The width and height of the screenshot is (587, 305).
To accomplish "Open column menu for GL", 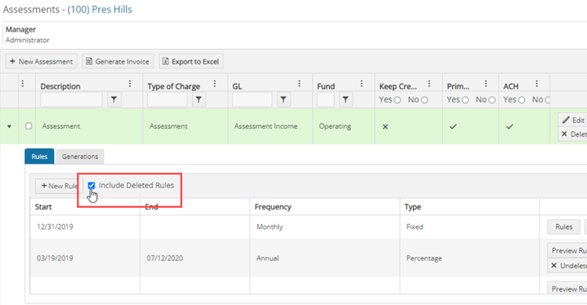I will [299, 84].
